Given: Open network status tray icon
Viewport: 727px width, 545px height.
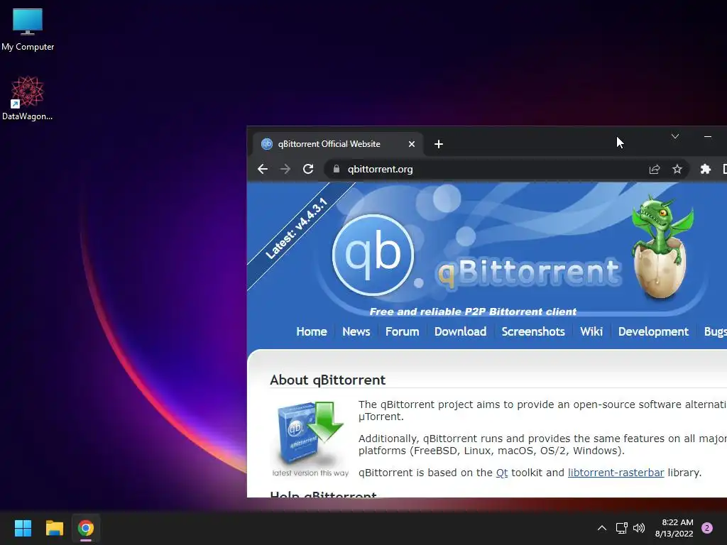Looking at the screenshot, I should coord(621,528).
